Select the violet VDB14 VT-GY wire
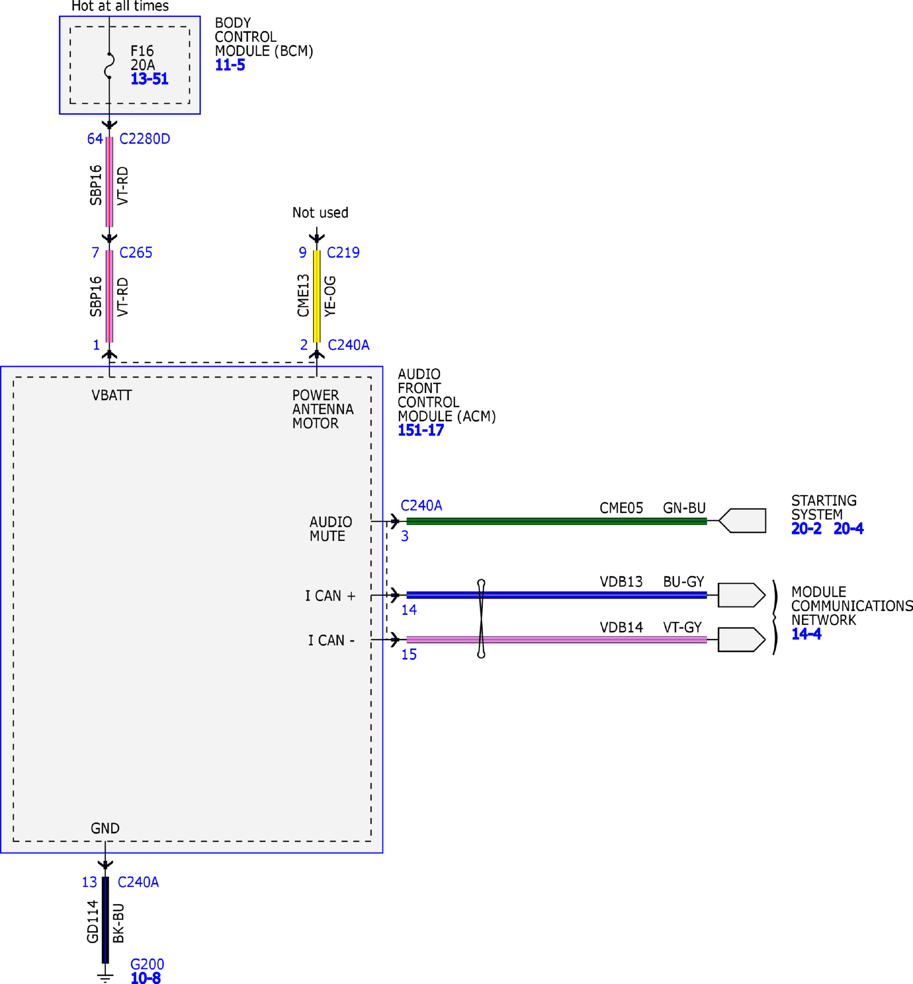 click(x=557, y=640)
